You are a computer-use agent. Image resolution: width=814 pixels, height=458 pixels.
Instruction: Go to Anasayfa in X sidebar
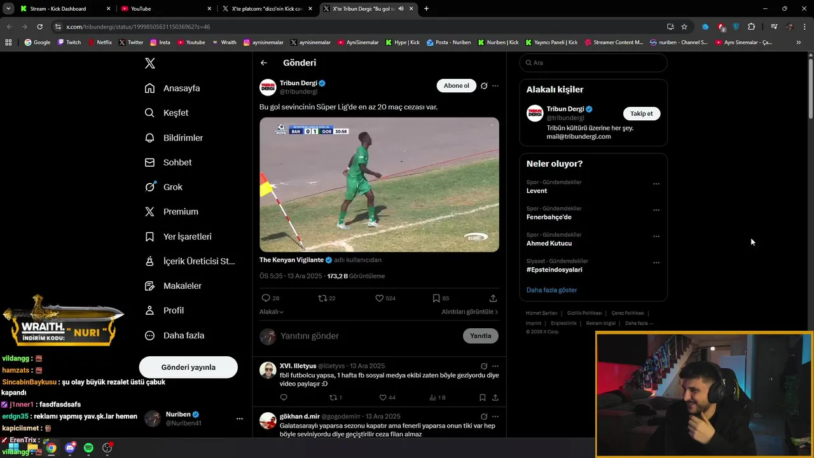tap(172, 88)
